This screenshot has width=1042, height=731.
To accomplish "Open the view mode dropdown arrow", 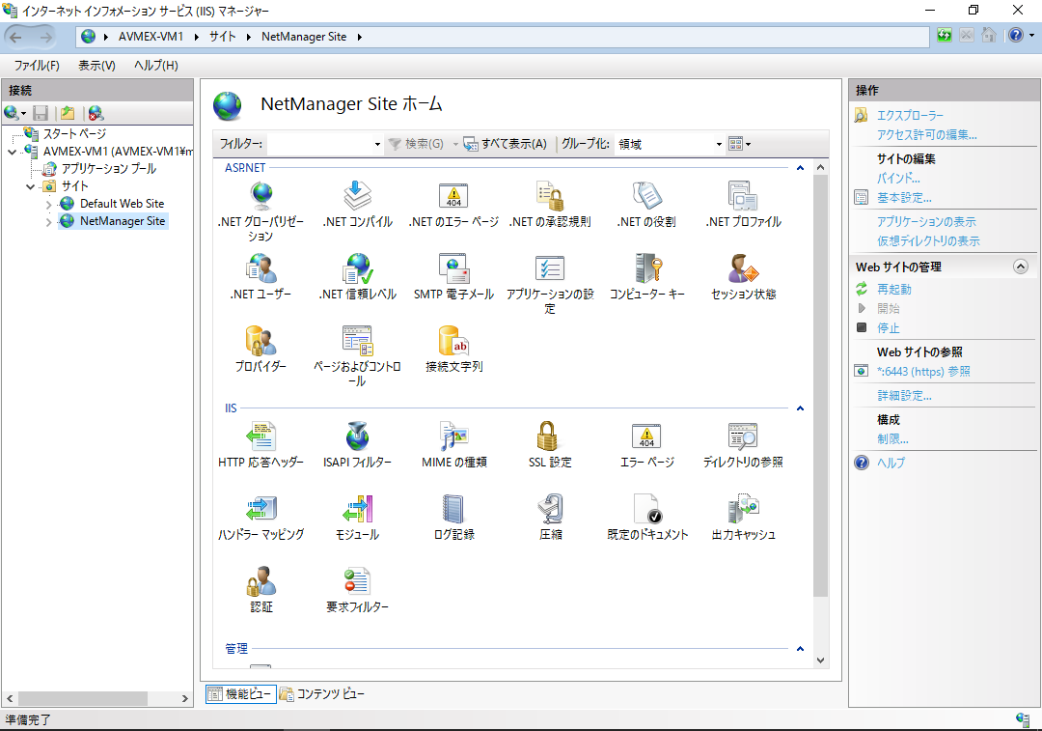I will pyautogui.click(x=749, y=144).
